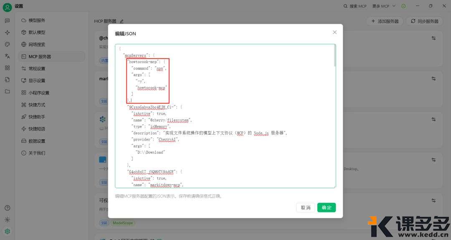Click 取消 to cancel JSON editing
The height and width of the screenshot is (240, 451).
click(x=305, y=207)
